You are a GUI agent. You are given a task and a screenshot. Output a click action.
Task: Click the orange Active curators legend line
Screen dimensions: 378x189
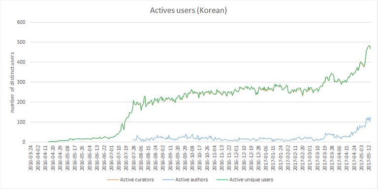(x=113, y=180)
